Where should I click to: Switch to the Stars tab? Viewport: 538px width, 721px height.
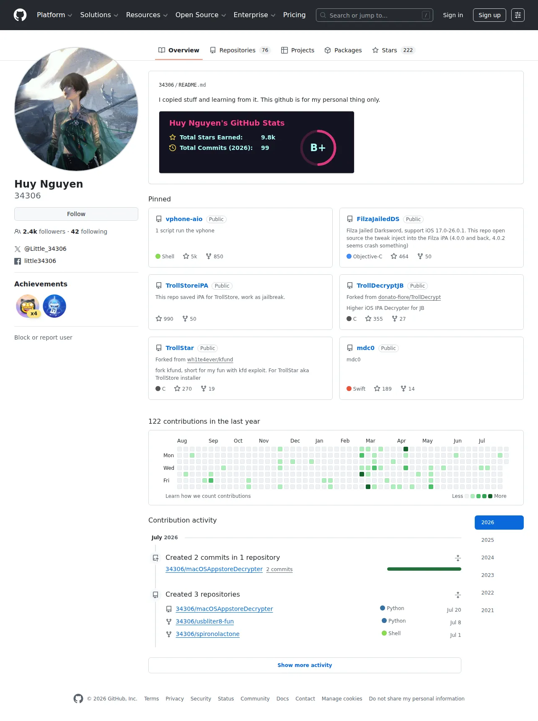[x=393, y=50]
